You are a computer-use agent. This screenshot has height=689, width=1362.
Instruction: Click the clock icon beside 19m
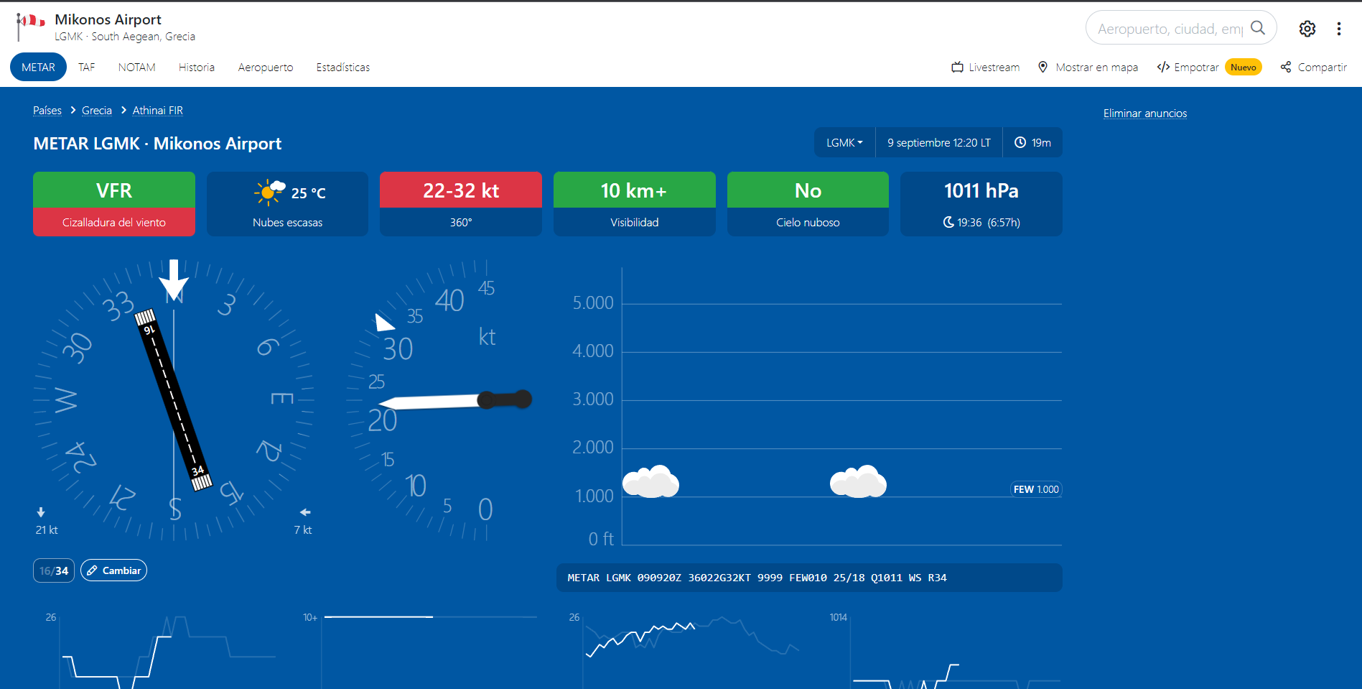1020,142
